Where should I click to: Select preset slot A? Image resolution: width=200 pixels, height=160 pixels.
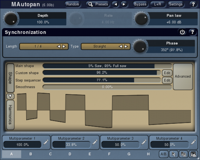pyautogui.click(x=11, y=154)
